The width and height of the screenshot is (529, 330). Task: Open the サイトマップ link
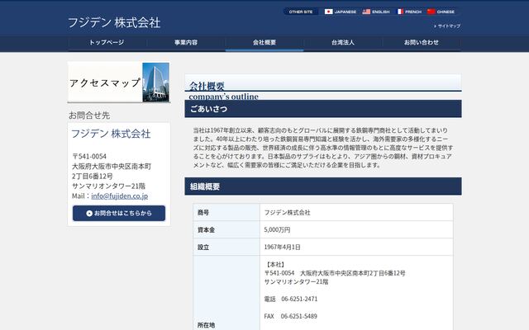pyautogui.click(x=447, y=26)
